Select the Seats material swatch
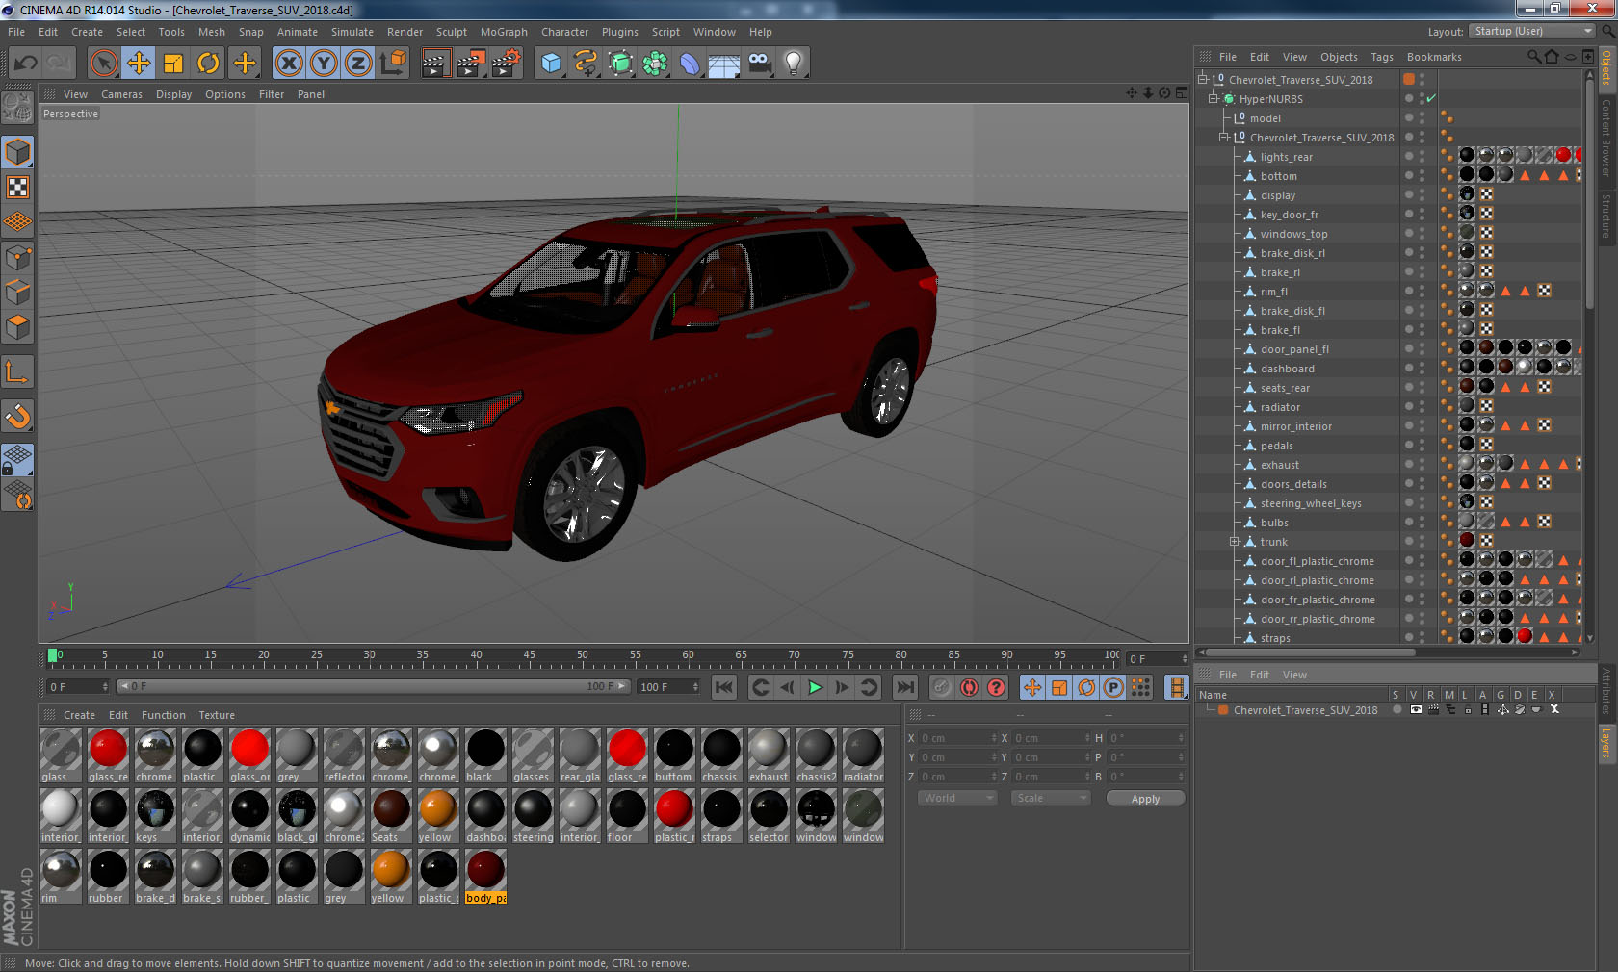Viewport: 1618px width, 972px height. click(x=391, y=816)
